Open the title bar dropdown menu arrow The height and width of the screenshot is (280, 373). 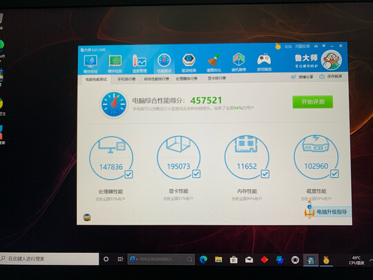point(324,46)
